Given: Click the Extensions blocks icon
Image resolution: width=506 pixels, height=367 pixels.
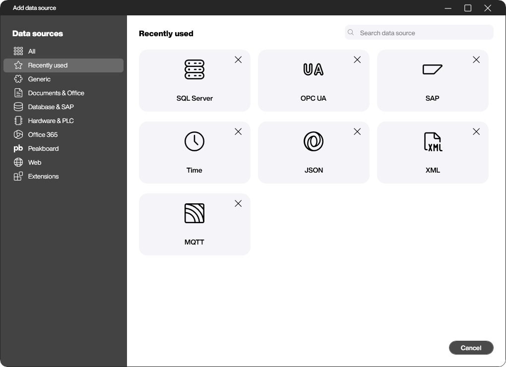Looking at the screenshot, I should coord(18,176).
